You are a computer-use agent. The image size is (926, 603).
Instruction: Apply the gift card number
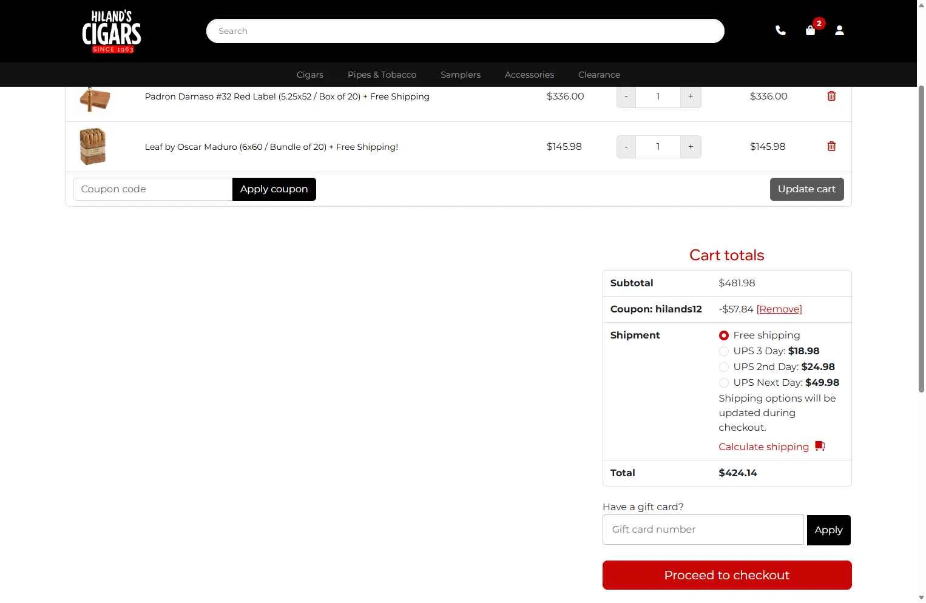[x=829, y=530]
